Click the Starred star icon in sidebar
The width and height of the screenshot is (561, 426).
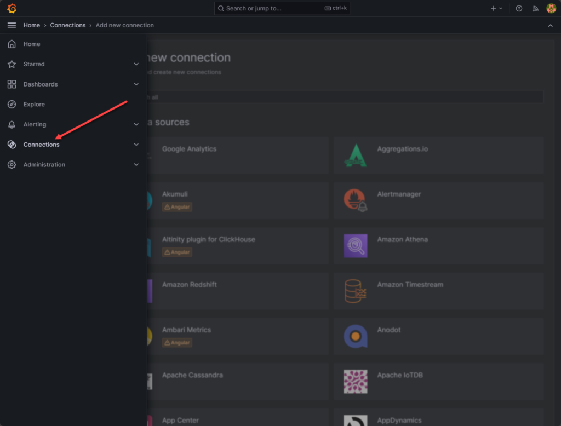[x=12, y=64]
